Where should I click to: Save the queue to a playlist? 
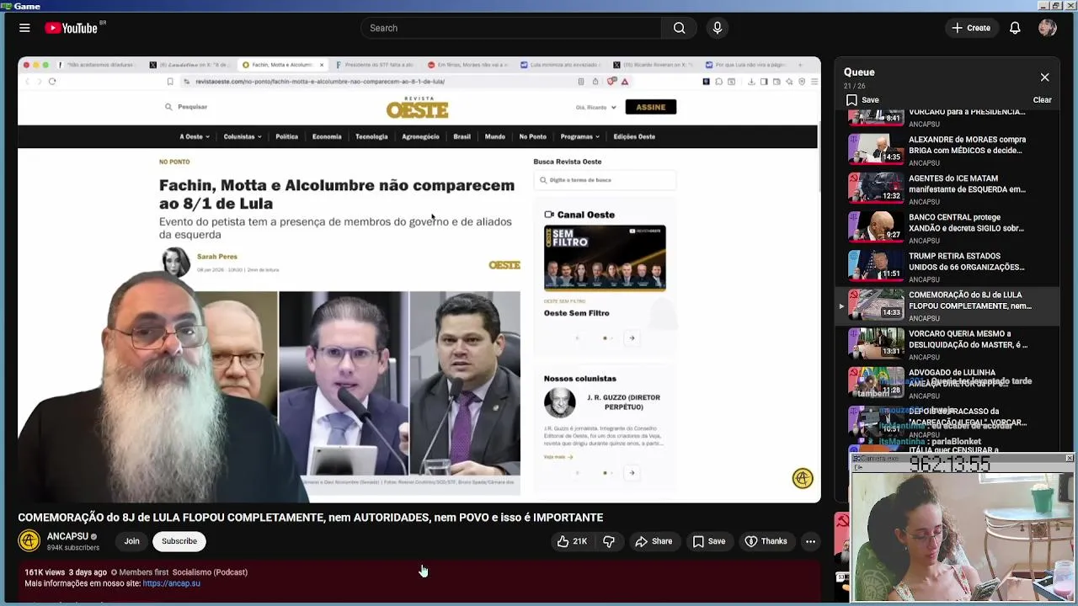click(862, 99)
